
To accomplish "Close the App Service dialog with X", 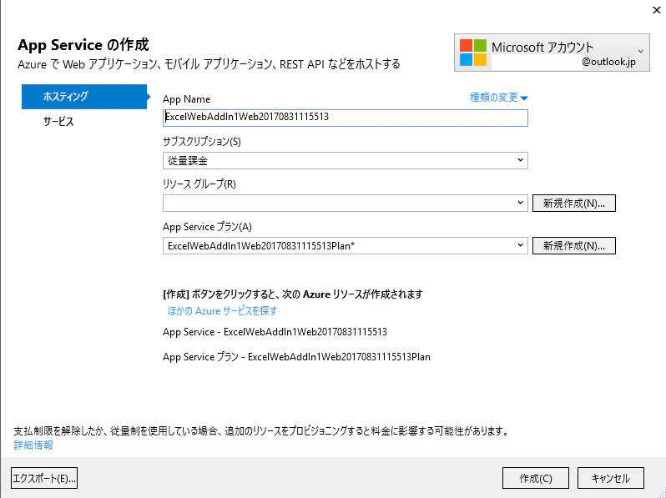I will pos(656,10).
